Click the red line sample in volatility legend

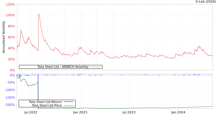click(x=95, y=67)
